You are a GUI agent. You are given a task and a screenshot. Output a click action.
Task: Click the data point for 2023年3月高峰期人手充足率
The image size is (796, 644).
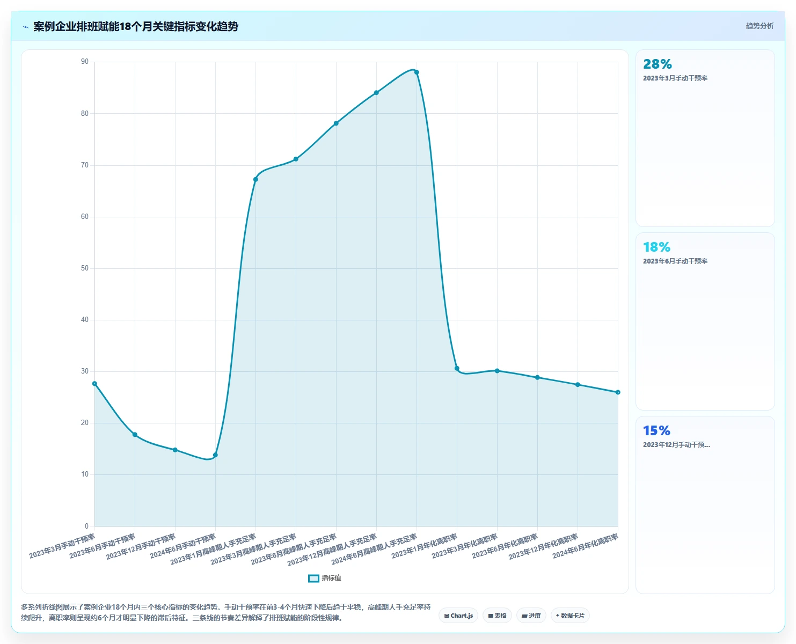(296, 159)
